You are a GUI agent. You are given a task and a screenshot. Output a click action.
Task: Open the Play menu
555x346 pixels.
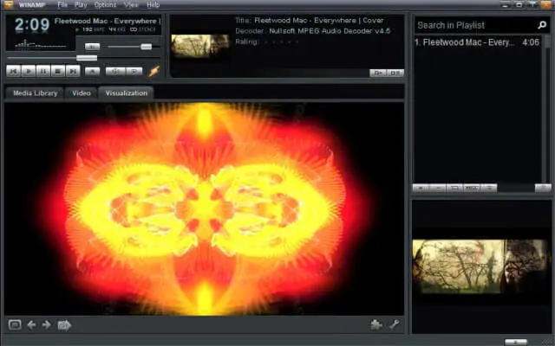[81, 4]
